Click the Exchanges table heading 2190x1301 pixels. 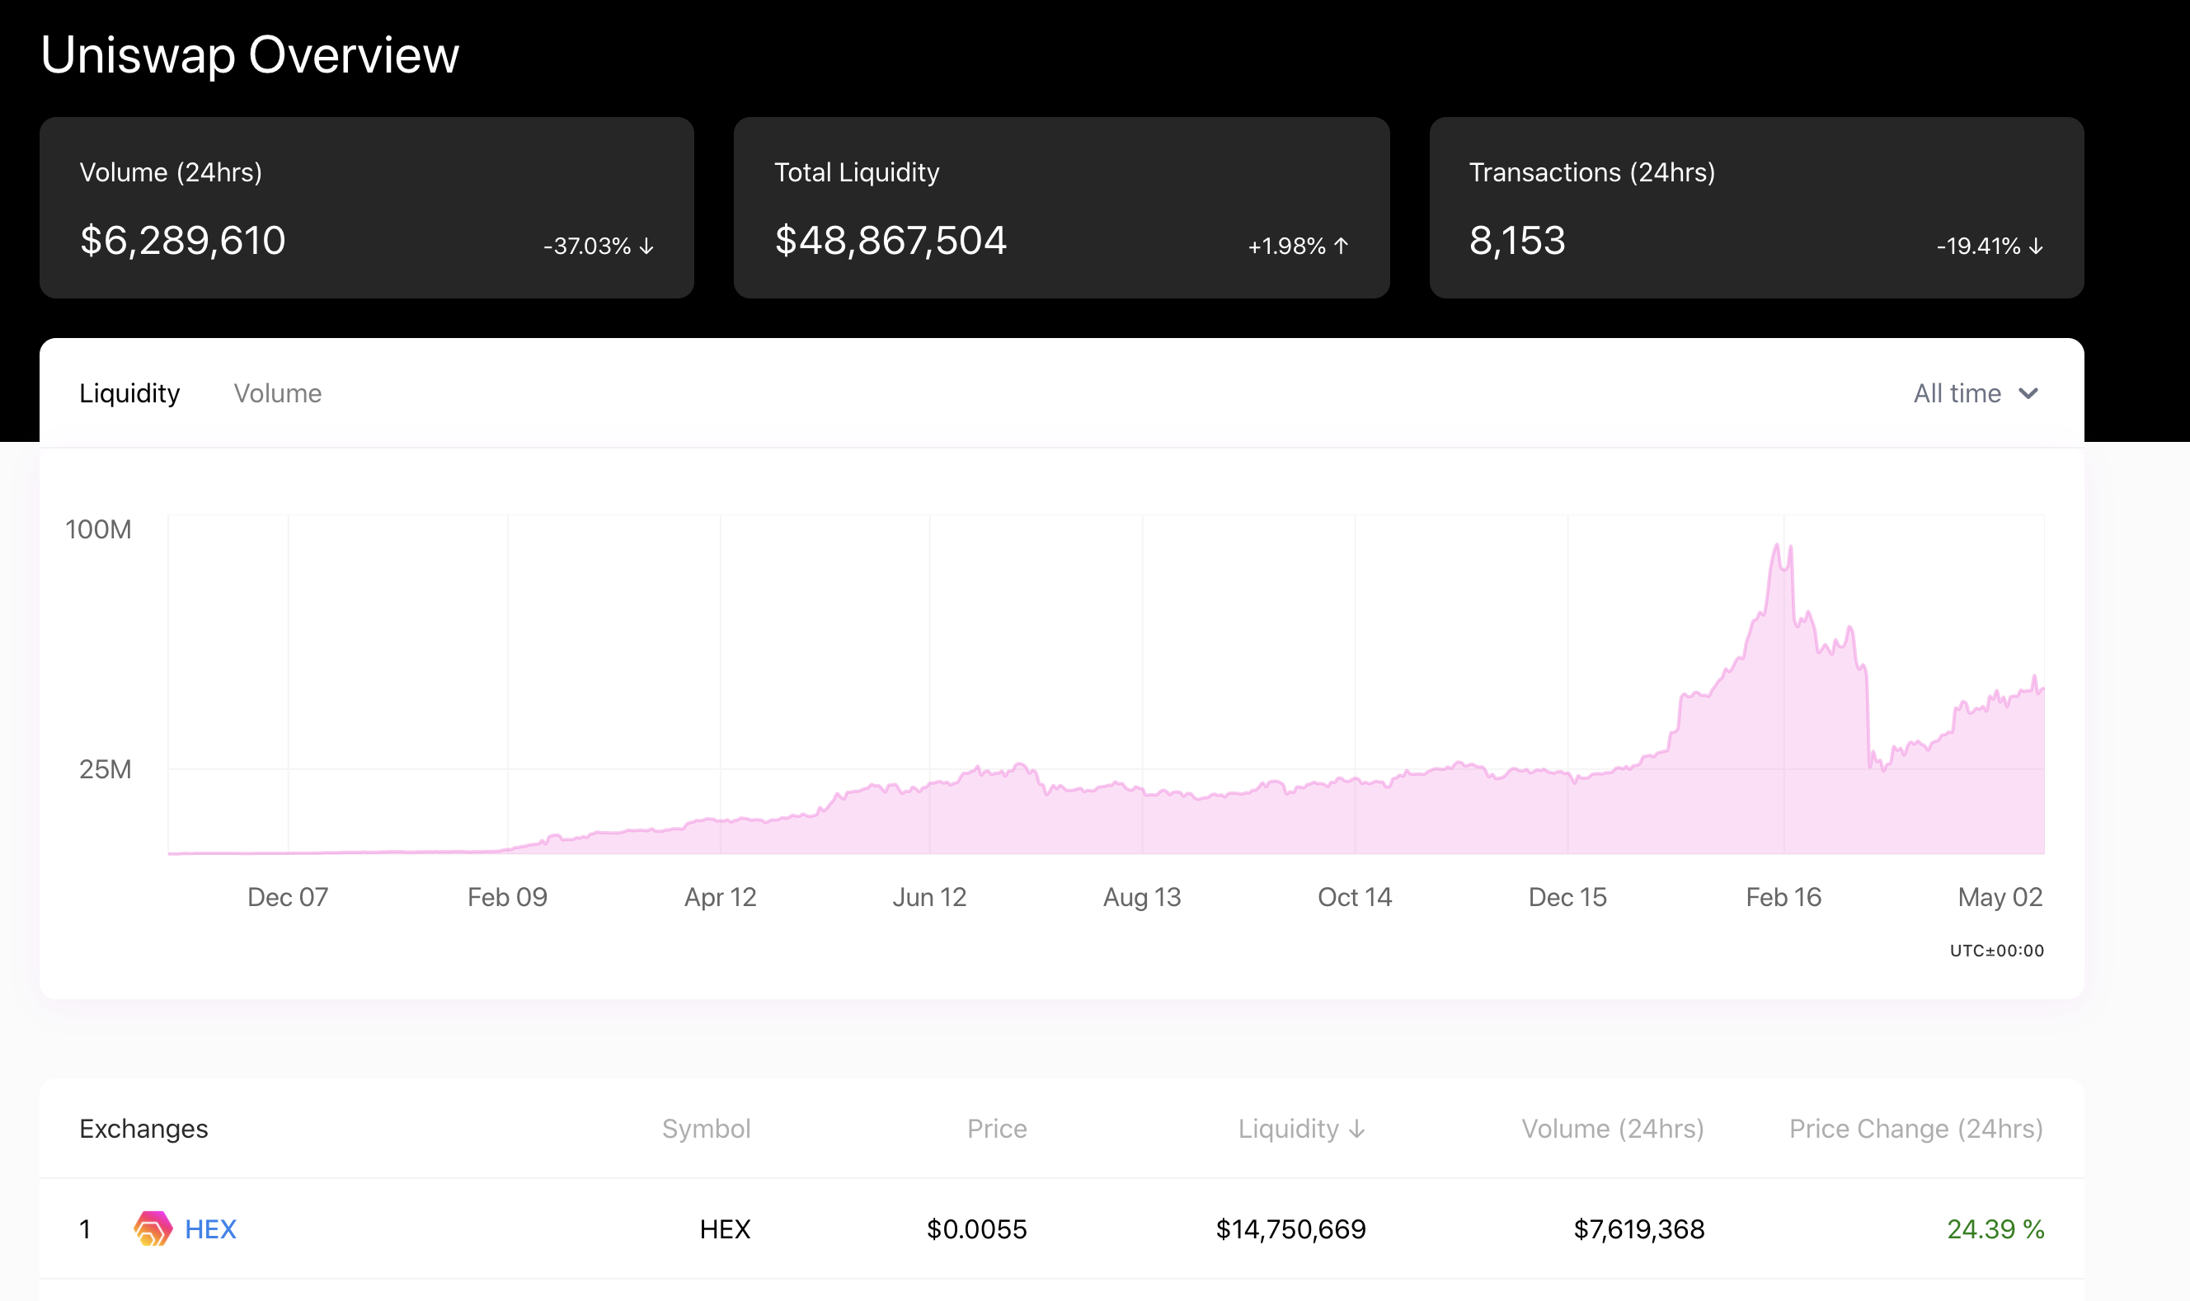point(143,1130)
